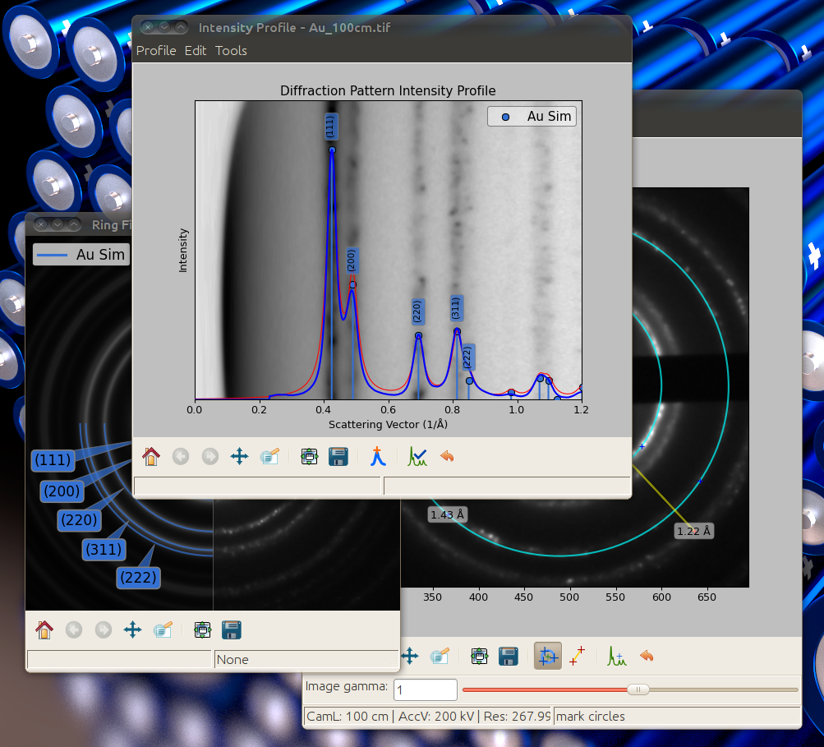Viewport: 824px width, 747px height.
Task: Open Configure subplots in Intensity Profile toolbar
Action: tap(309, 456)
